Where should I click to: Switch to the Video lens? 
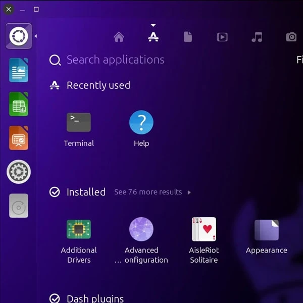[222, 37]
